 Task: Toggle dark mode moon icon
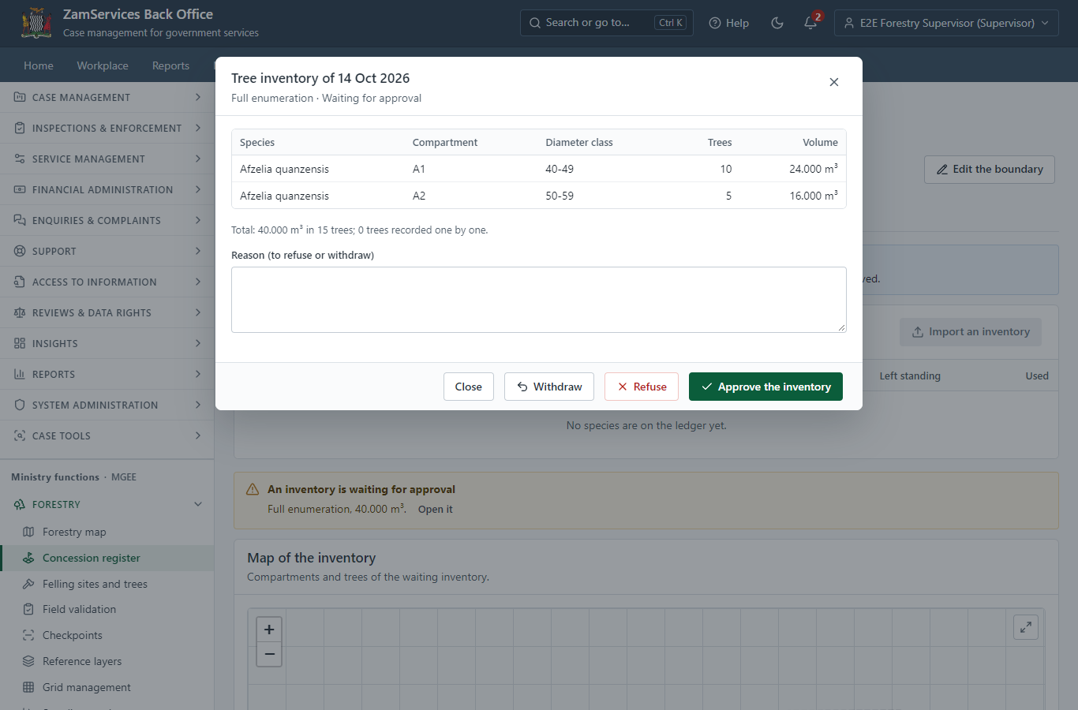tap(777, 23)
